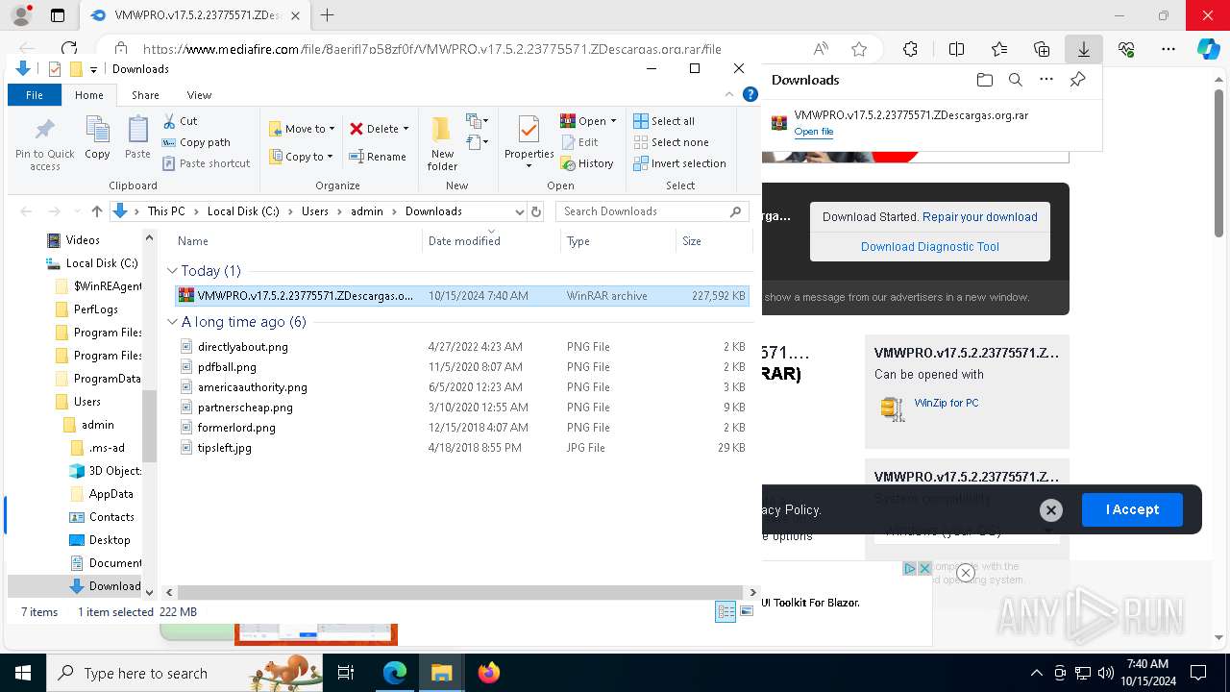Select directlyabout.png file
Screen dimensions: 1230x692
tap(242, 347)
